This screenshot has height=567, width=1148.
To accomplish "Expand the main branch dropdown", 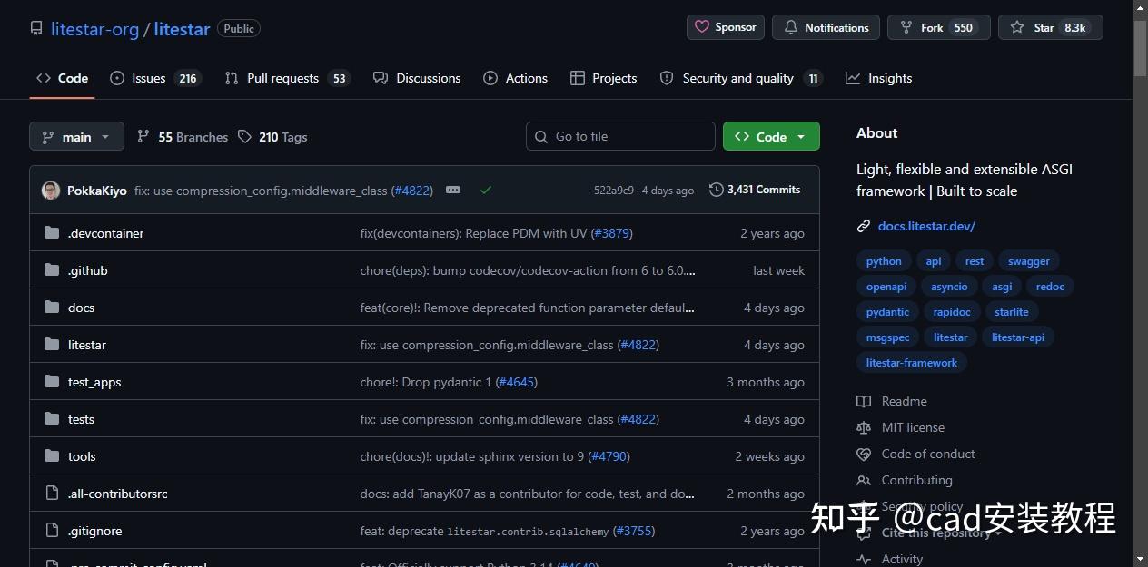I will coord(76,136).
